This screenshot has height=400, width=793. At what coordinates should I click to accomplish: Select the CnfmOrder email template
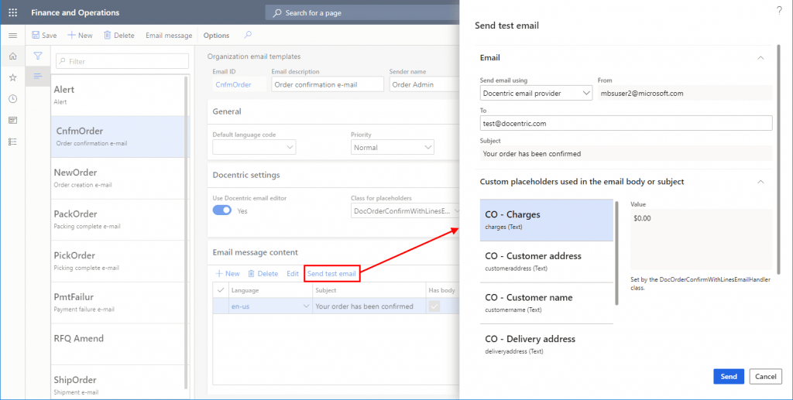coord(118,136)
